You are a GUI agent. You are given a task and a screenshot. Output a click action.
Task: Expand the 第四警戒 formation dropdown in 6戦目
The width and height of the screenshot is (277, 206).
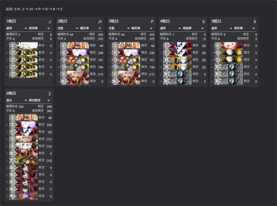click(39, 100)
